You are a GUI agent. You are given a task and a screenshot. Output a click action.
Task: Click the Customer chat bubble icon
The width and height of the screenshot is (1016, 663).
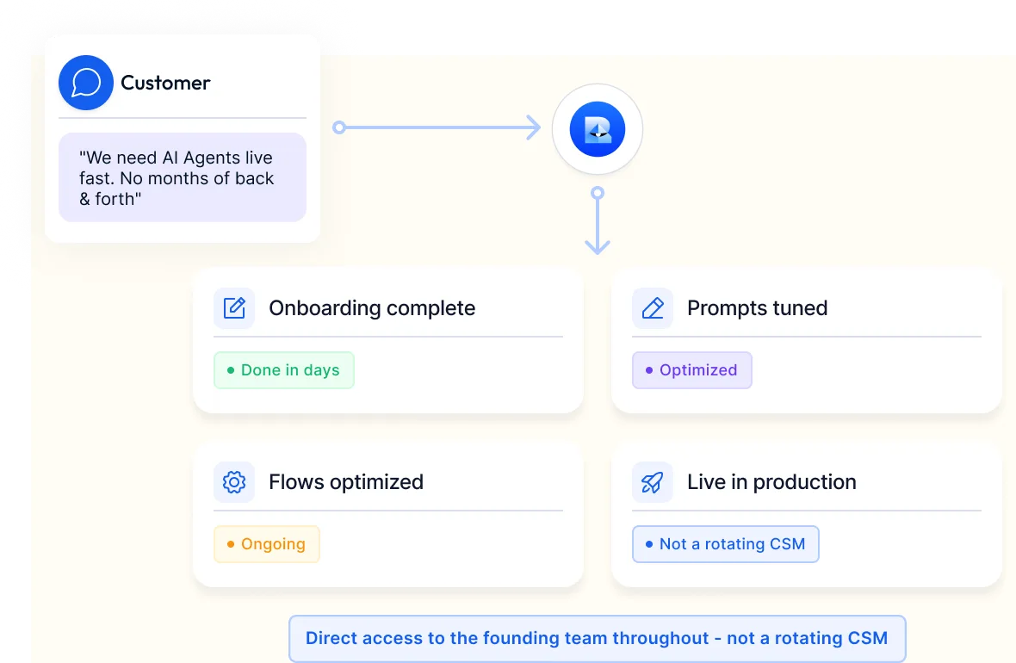[86, 83]
